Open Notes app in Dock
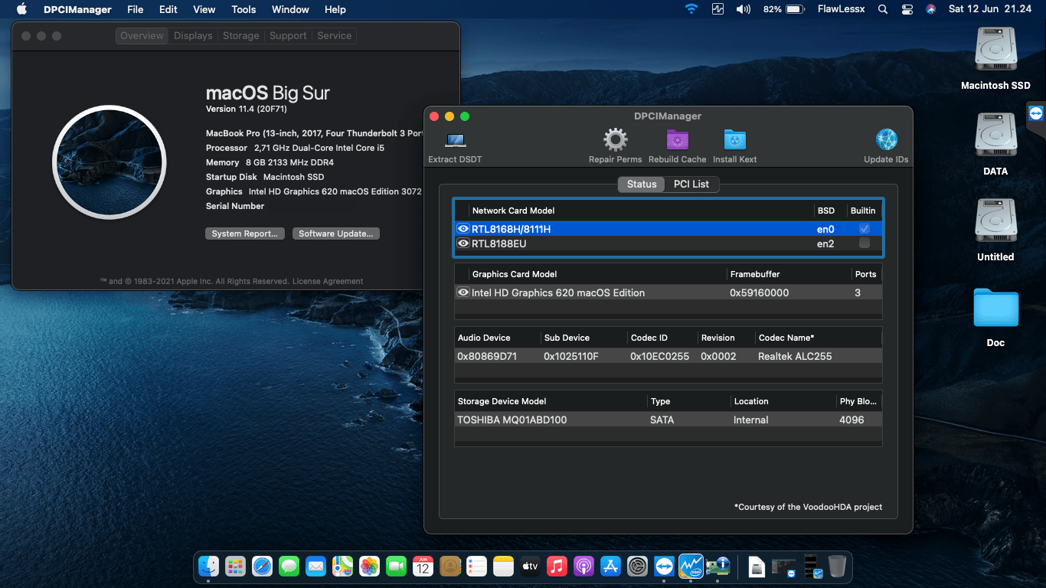1046x588 pixels. pos(503,567)
